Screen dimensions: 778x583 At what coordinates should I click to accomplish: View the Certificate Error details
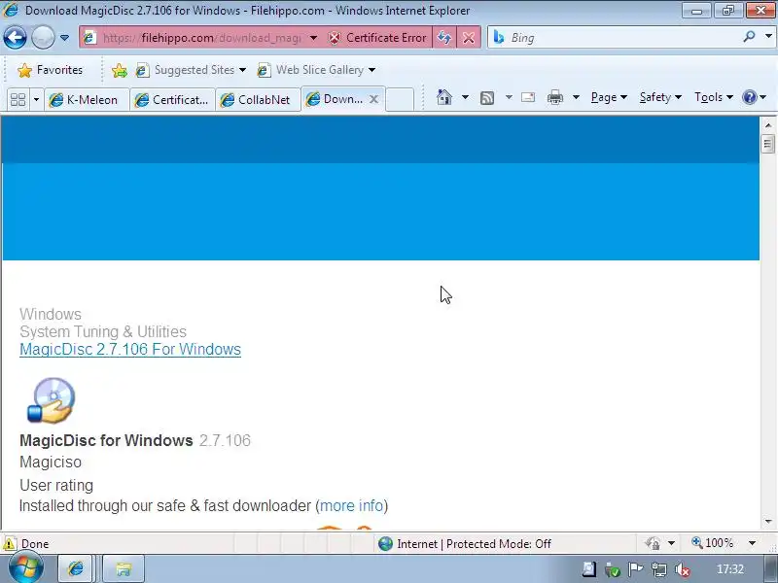pos(377,38)
